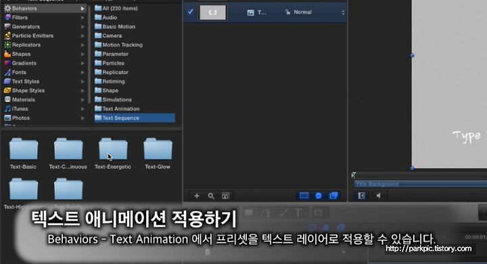Image resolution: width=487 pixels, height=264 pixels.
Task: Open the Text-Continuous preset folder
Action: click(68, 154)
